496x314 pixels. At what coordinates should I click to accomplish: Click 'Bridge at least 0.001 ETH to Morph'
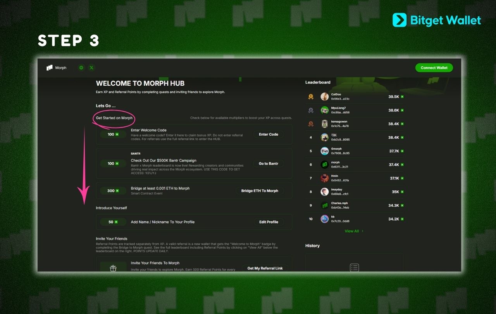pos(160,188)
